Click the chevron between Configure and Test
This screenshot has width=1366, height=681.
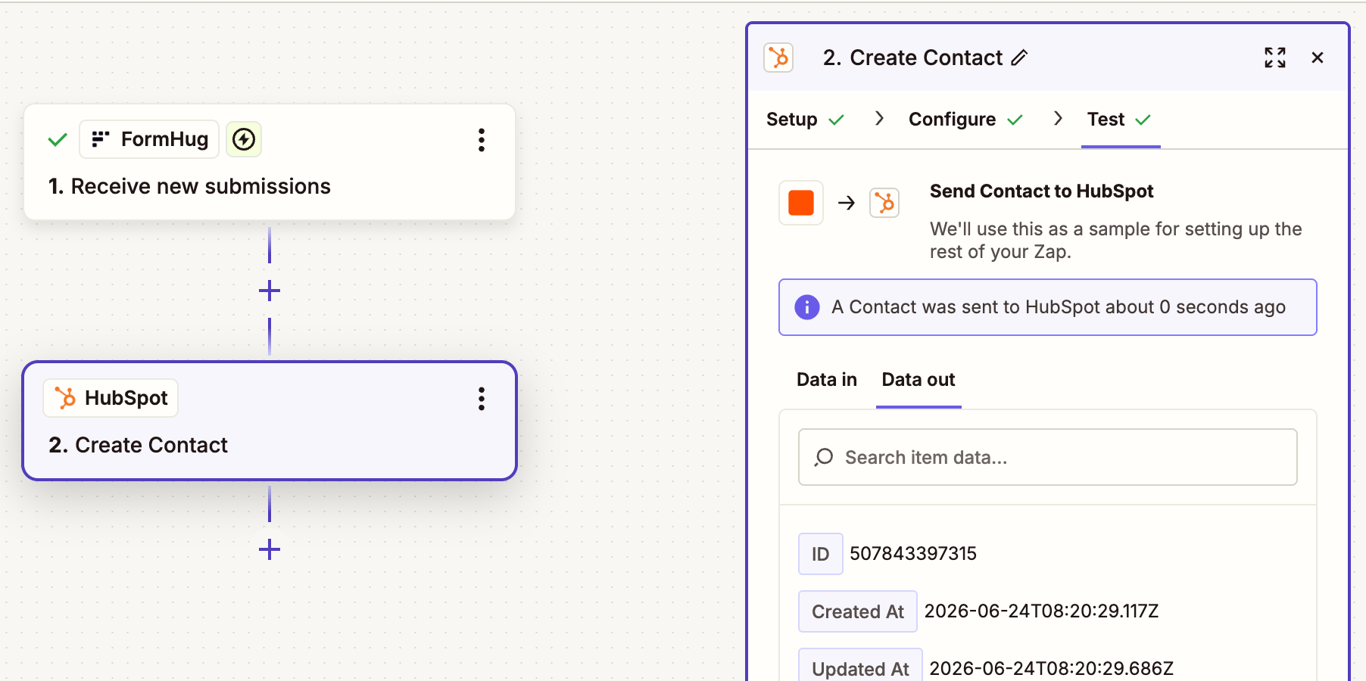pyautogui.click(x=1058, y=119)
